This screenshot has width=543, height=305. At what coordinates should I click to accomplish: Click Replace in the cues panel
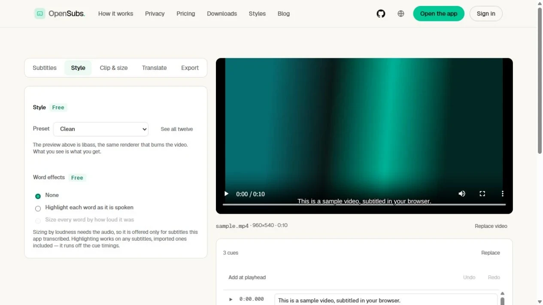(x=491, y=253)
